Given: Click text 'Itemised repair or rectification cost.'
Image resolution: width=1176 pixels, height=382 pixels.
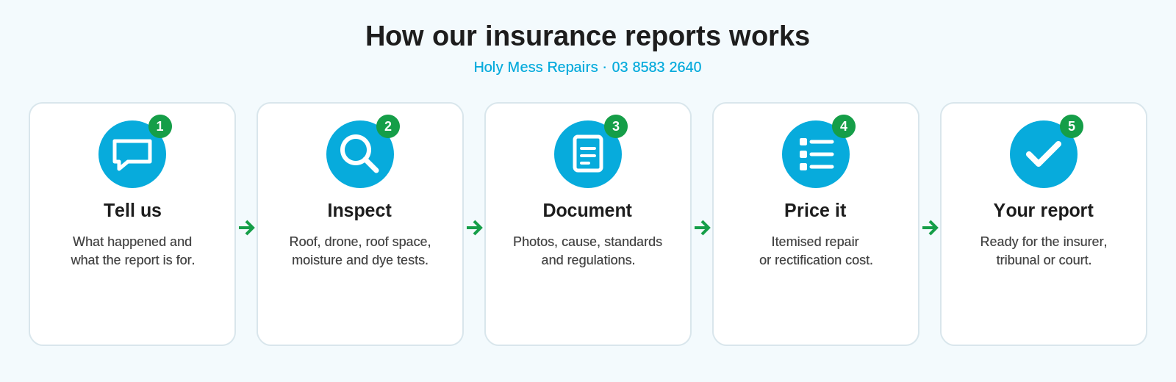Looking at the screenshot, I should 816,251.
